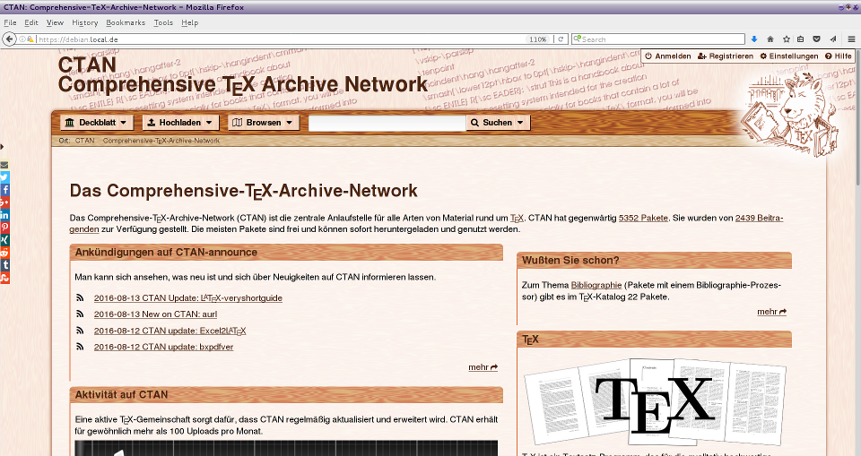Click RSS icon beside bxpdfver update
The image size is (861, 456).
point(80,347)
